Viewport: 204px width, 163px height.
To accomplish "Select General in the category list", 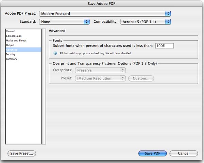I will (23, 31).
